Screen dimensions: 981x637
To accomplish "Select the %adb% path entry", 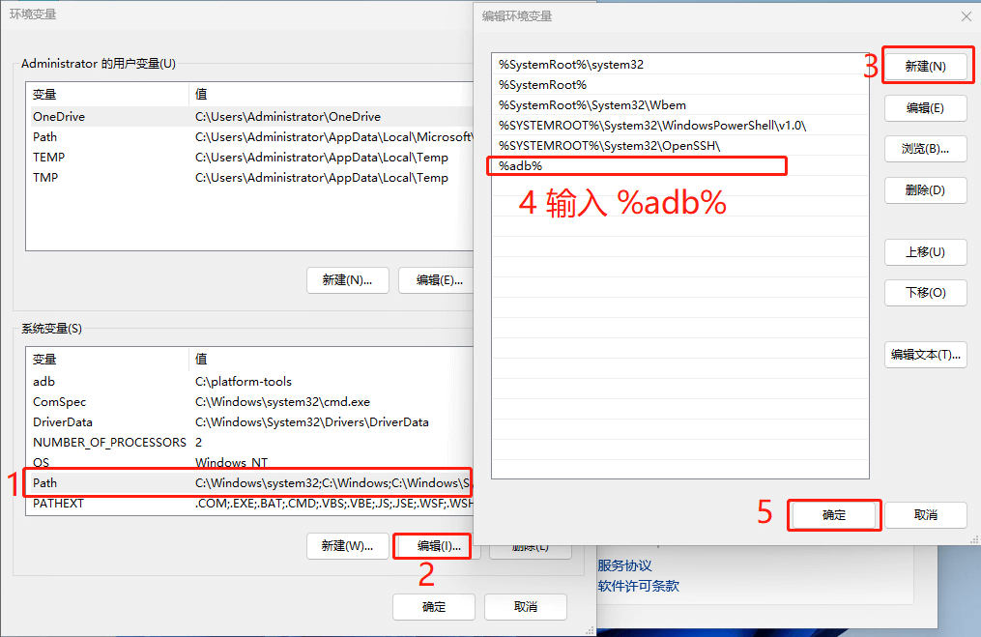I will pos(680,166).
